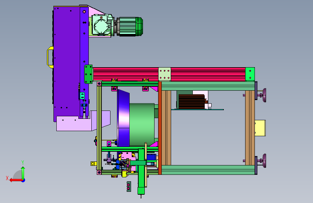
Task: Select the pale yellow box on frame's right
Action: click(260, 128)
